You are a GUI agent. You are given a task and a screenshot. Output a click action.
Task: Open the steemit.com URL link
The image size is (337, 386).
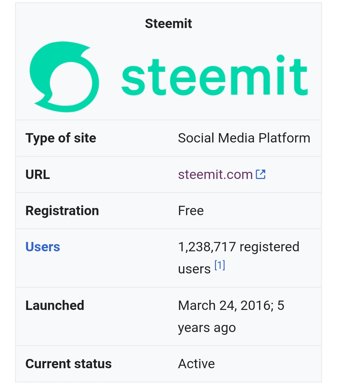tap(215, 175)
